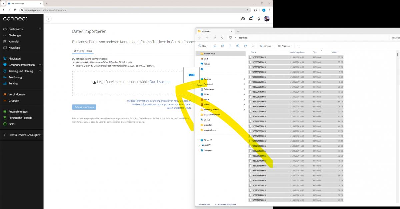The height and width of the screenshot is (209, 400).
Task: Click the delete trash icon in Explorer
Action: click(253, 46)
